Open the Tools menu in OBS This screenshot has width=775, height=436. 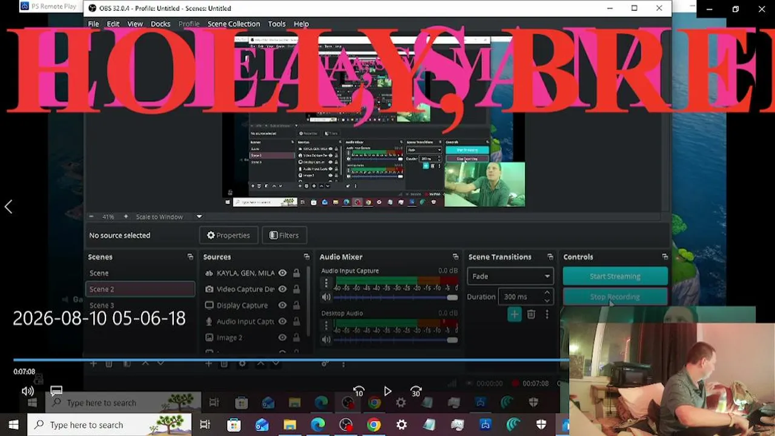pos(277,24)
